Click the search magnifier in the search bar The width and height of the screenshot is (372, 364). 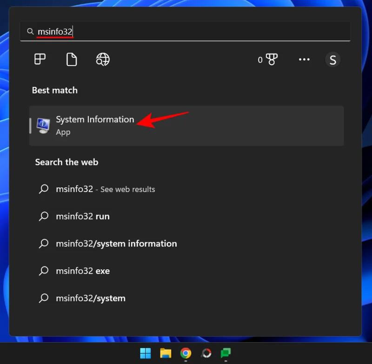30,31
